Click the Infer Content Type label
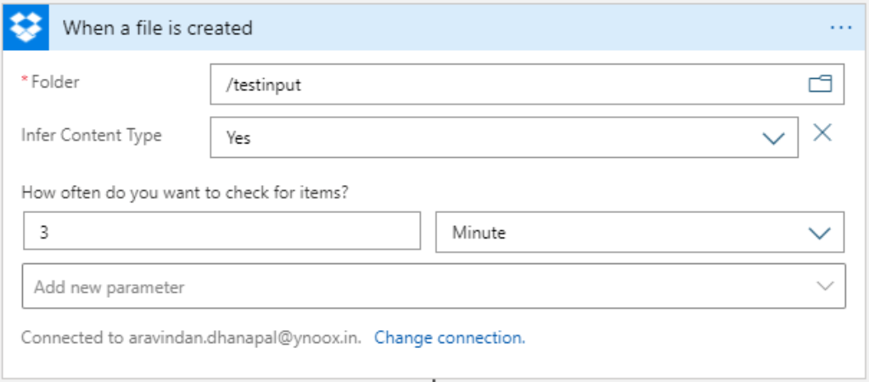Viewport: 869px width, 382px height. 91,134
